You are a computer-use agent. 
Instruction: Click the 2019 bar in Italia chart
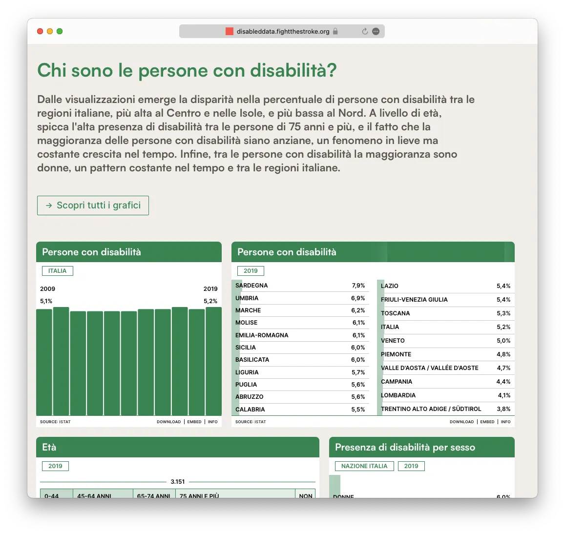coord(213,361)
